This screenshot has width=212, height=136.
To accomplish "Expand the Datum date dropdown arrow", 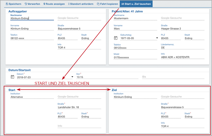I will (x=72, y=77).
